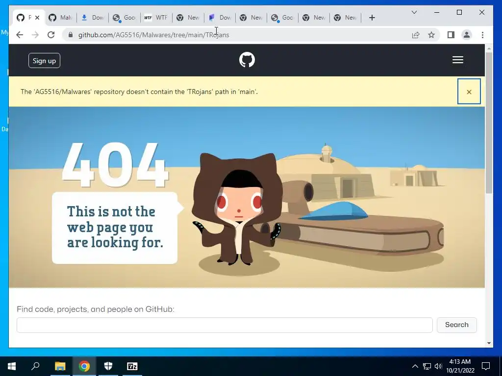Click the Search button
502x376 pixels.
456,325
